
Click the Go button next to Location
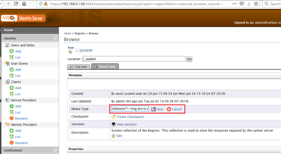(x=189, y=59)
